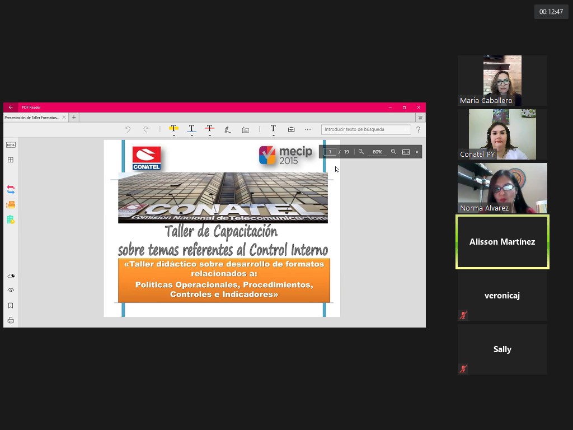Select the strikethrough text tool
The width and height of the screenshot is (573, 430).
tap(209, 128)
